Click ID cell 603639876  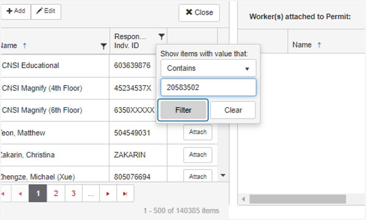132,65
